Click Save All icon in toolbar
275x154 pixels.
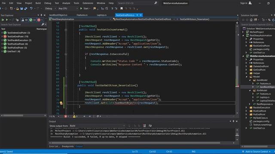[26, 9]
